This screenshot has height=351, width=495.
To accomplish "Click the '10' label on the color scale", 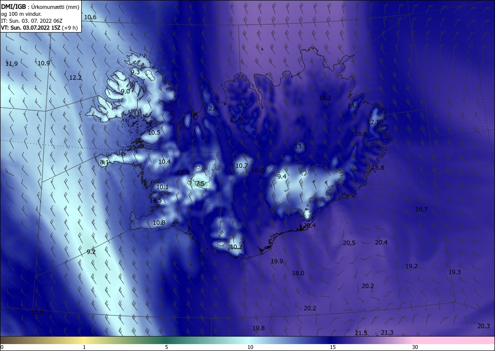I will pyautogui.click(x=250, y=347).
